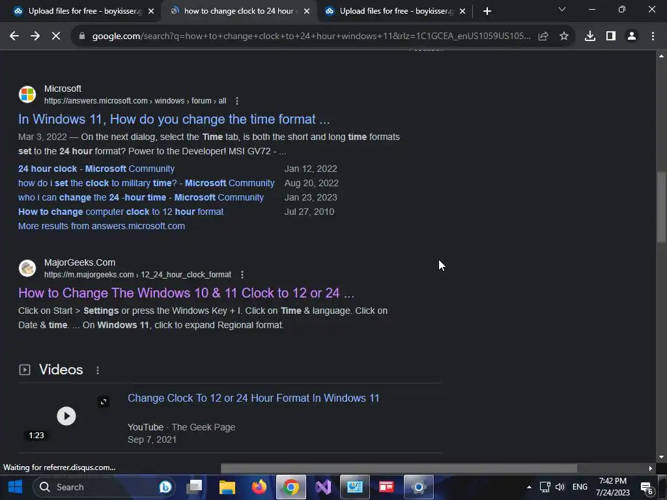
Task: Click the scroll down arrow of vertical scrollbar
Action: click(x=661, y=457)
